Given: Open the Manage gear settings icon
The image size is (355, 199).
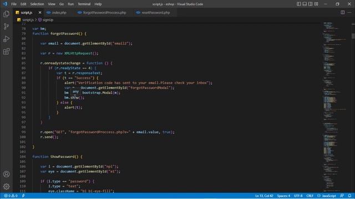Looking at the screenshot, I should click(x=6, y=186).
